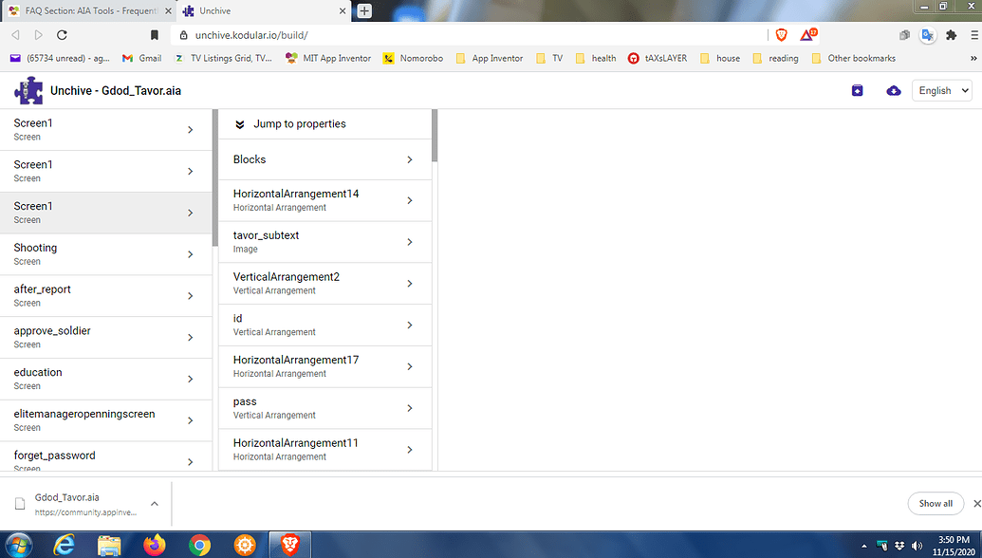
Task: Click the Google Translate extension icon
Action: tap(928, 35)
